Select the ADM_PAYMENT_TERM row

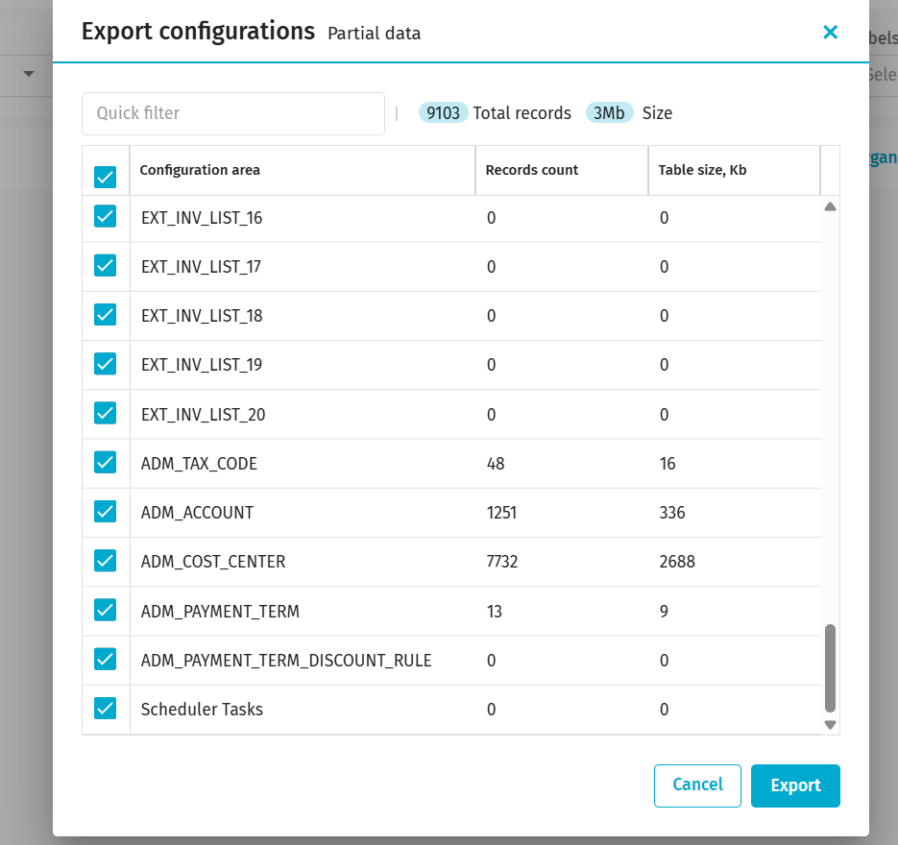[220, 611]
